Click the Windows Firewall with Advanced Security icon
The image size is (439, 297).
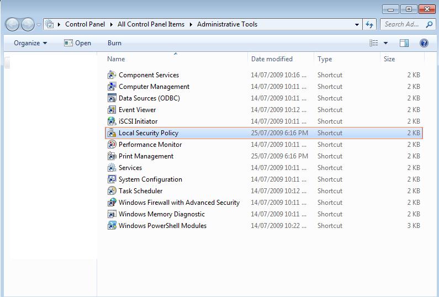click(x=112, y=203)
